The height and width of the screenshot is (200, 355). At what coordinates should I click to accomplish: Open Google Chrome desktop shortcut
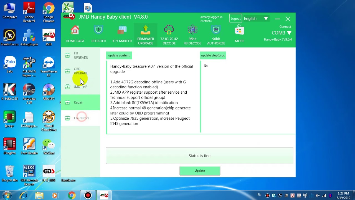tap(49, 12)
